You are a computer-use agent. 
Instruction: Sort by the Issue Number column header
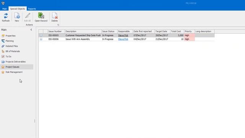pyautogui.click(x=56, y=31)
